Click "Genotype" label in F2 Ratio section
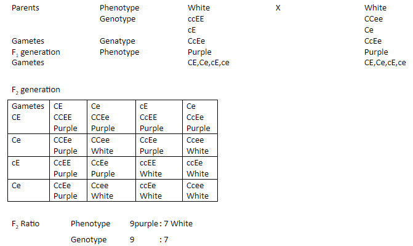 [x=89, y=239]
